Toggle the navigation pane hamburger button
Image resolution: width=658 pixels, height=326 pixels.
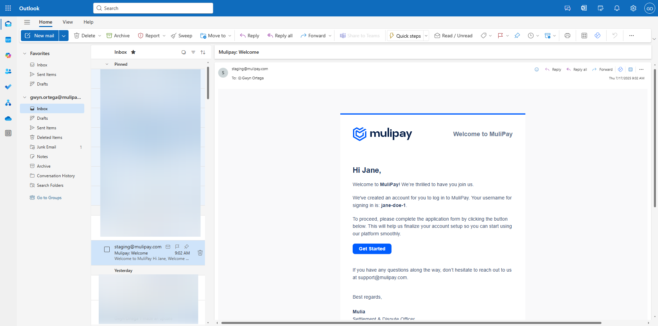point(27,22)
